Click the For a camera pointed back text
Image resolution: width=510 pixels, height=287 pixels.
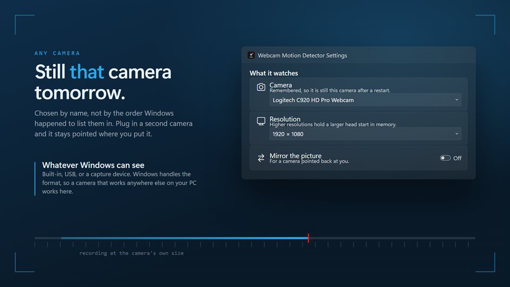click(x=309, y=161)
